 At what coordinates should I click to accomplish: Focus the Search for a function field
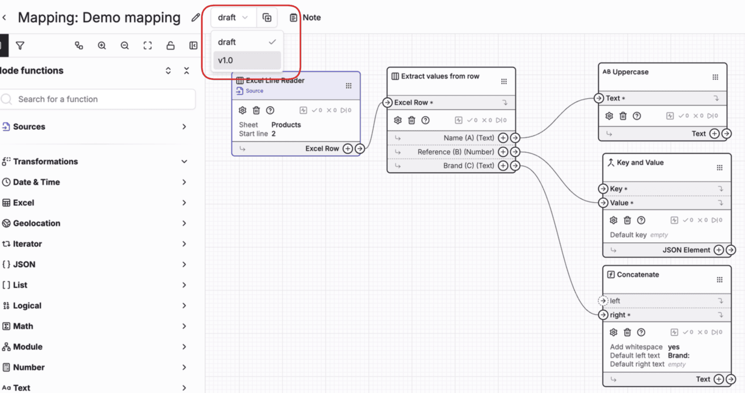(x=98, y=99)
